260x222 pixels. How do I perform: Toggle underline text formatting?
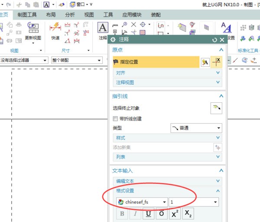pyautogui.click(x=149, y=213)
